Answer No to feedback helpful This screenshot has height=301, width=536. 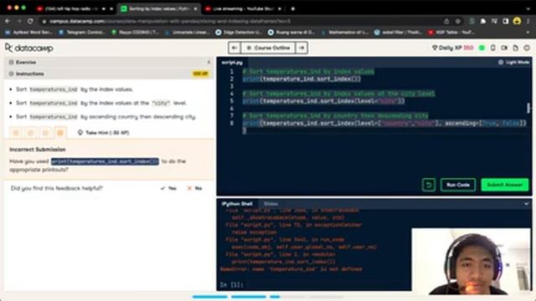point(194,188)
